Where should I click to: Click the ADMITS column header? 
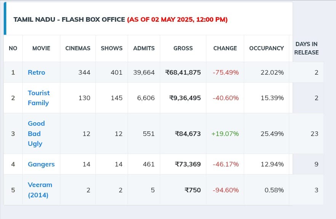144,48
